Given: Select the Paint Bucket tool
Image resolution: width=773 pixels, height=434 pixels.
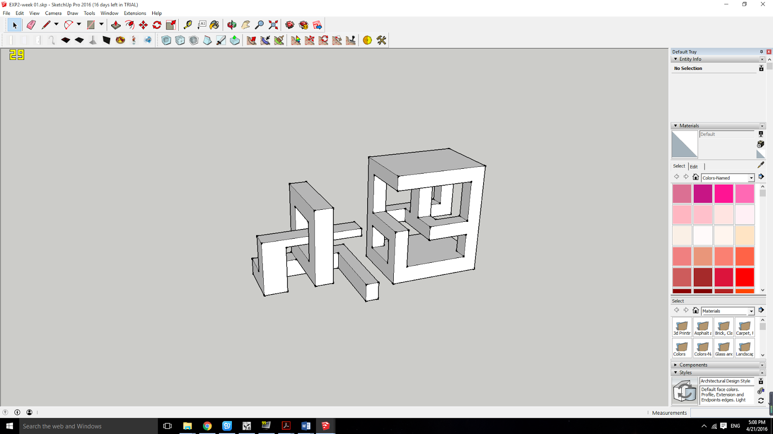Looking at the screenshot, I should click(x=215, y=25).
